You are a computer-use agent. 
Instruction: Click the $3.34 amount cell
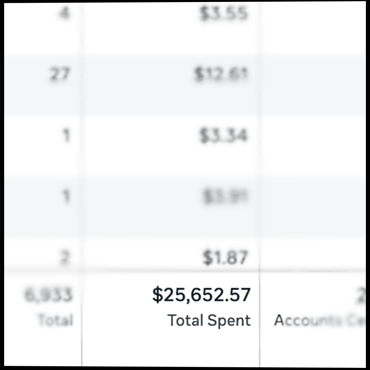click(x=223, y=136)
